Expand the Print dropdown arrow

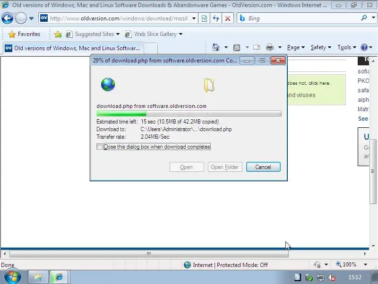pos(280,47)
